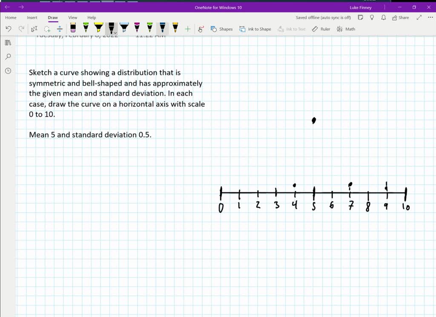This screenshot has width=436, height=317.
Task: Open the search magnifier in sidebar
Action: 8,57
